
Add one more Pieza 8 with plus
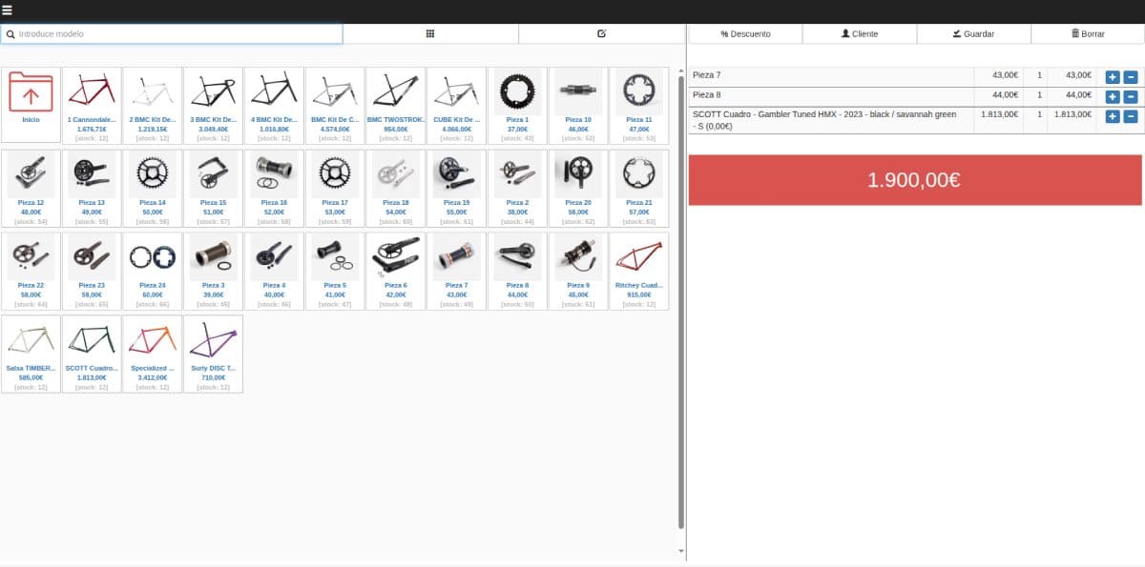point(1113,96)
